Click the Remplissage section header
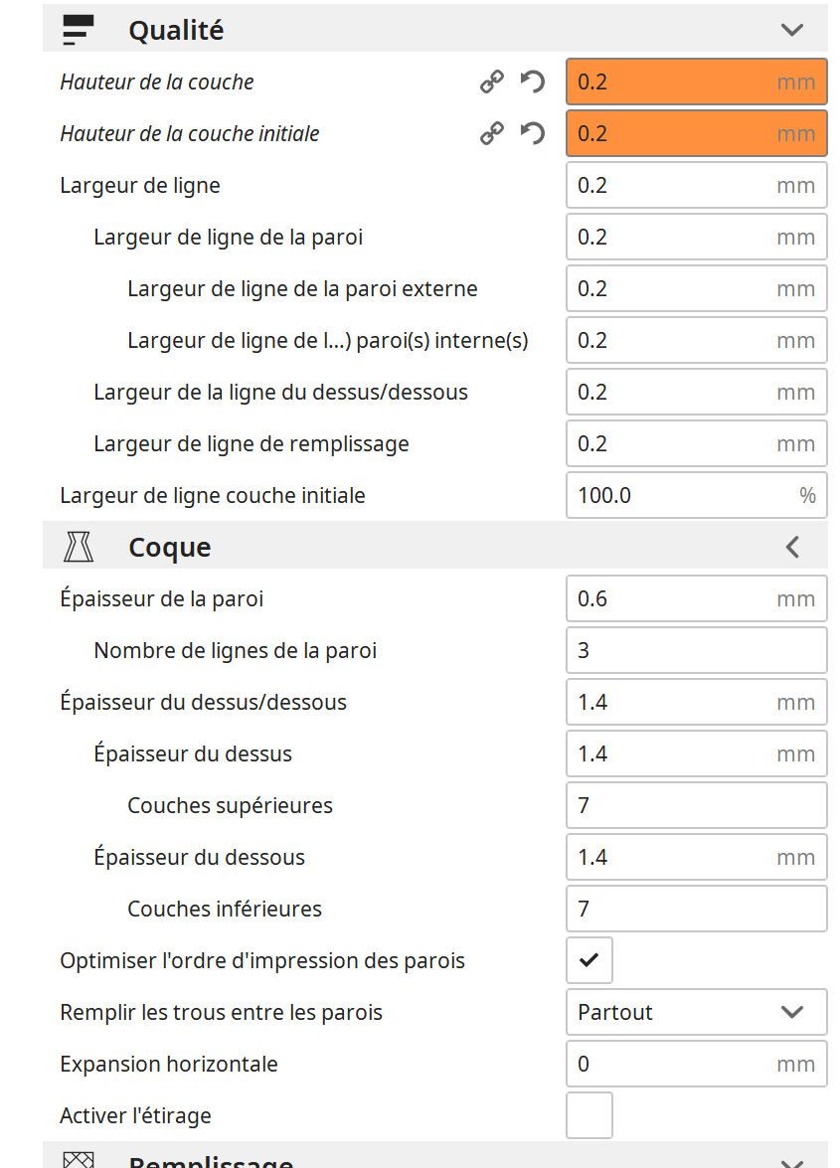840x1168 pixels. click(x=434, y=1156)
